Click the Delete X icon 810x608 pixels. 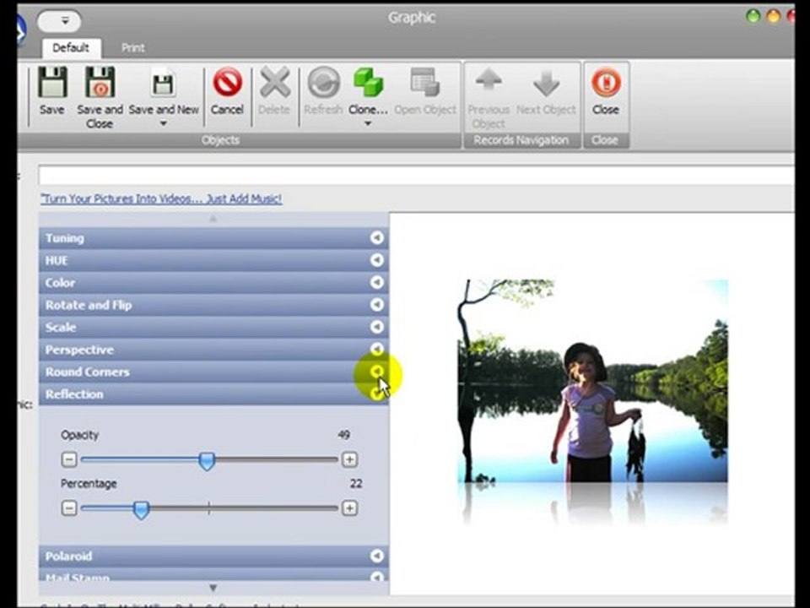click(275, 83)
